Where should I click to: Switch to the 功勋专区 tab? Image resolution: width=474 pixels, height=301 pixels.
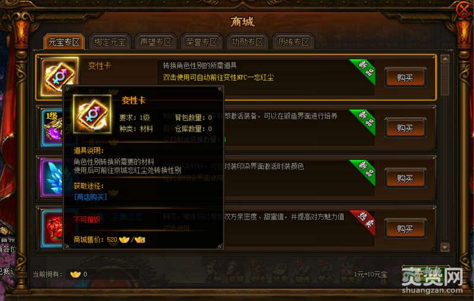247,42
